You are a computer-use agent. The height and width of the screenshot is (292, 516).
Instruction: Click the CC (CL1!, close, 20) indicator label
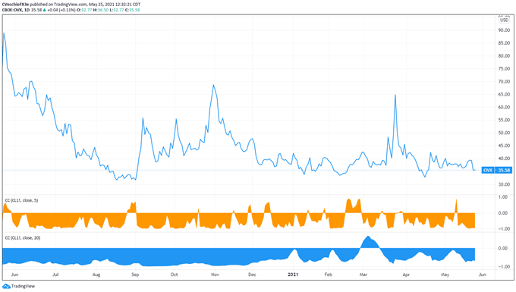pos(22,237)
